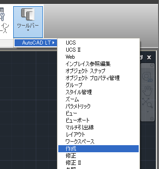Open navigation bar customize menu button

click(x=152, y=119)
